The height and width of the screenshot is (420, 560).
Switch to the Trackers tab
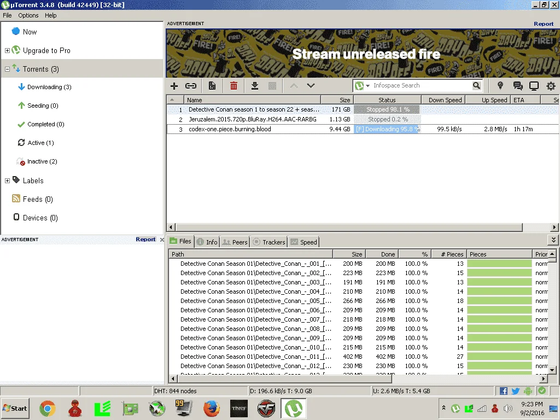pyautogui.click(x=269, y=242)
